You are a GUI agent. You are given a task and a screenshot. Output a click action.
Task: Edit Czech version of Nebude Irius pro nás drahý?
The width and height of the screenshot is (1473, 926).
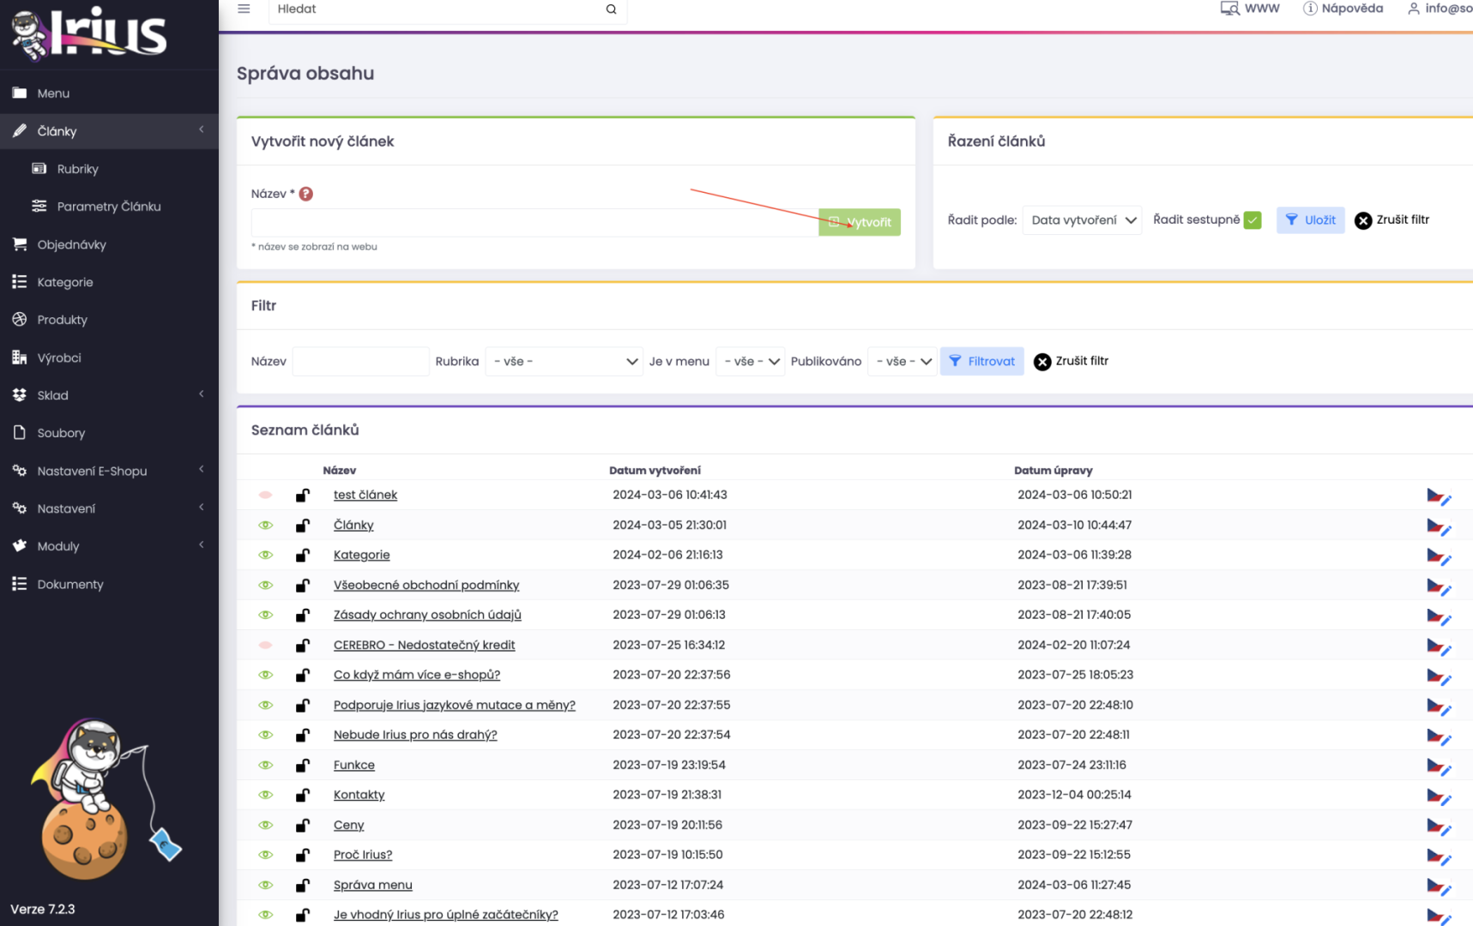pos(1439,737)
